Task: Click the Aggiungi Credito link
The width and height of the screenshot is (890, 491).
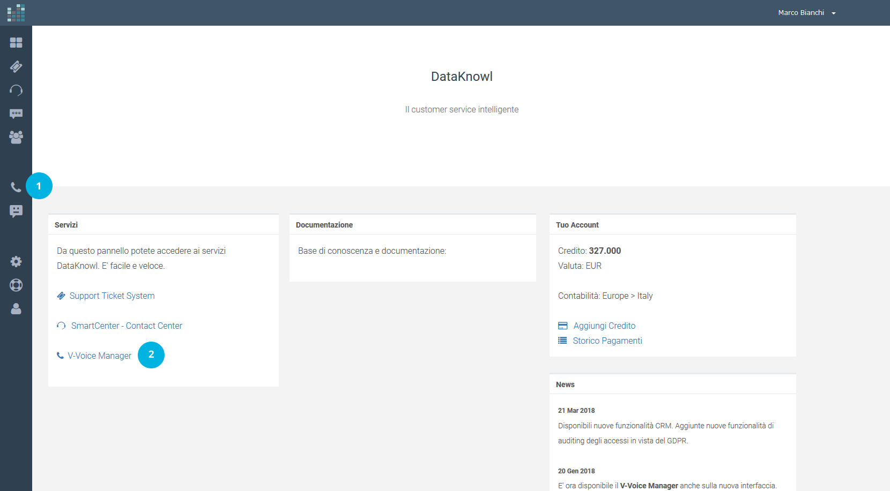Action: point(604,326)
